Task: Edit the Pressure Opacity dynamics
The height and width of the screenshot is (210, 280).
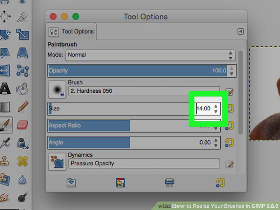Action: pos(230,164)
